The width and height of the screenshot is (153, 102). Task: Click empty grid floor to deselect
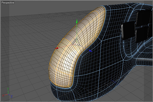coord(25,64)
